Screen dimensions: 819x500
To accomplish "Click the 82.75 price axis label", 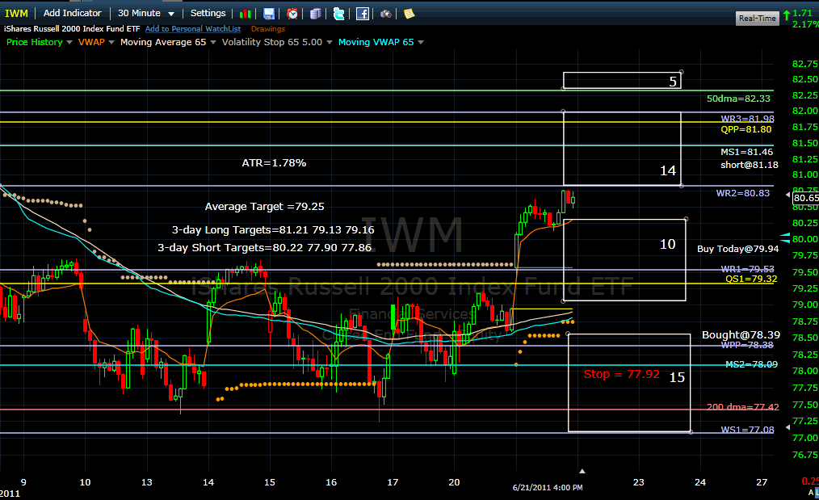I will [805, 64].
